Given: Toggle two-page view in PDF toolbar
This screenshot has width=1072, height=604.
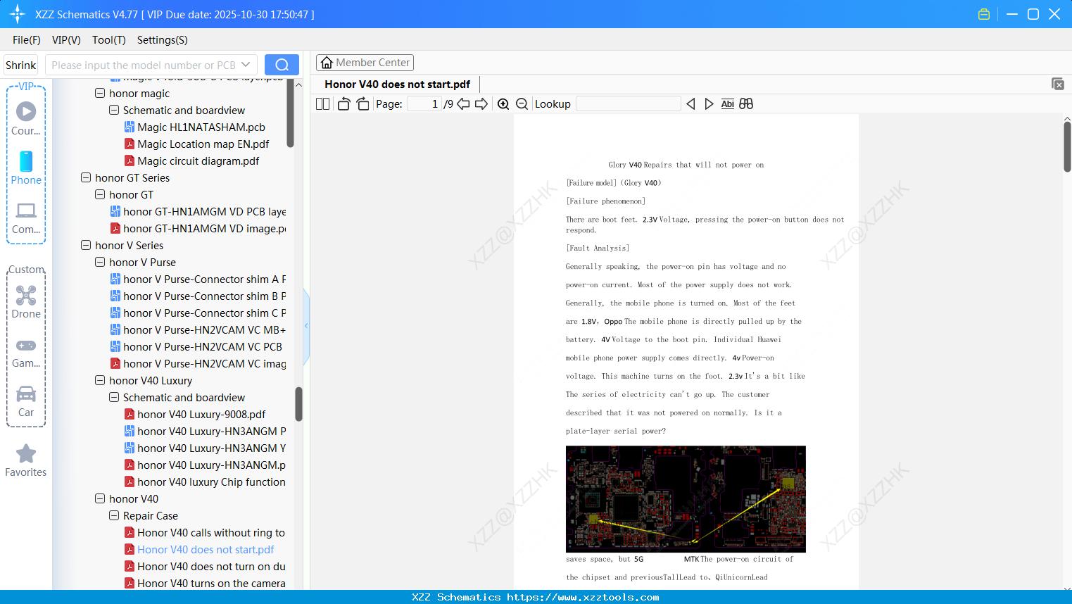Looking at the screenshot, I should [x=322, y=104].
